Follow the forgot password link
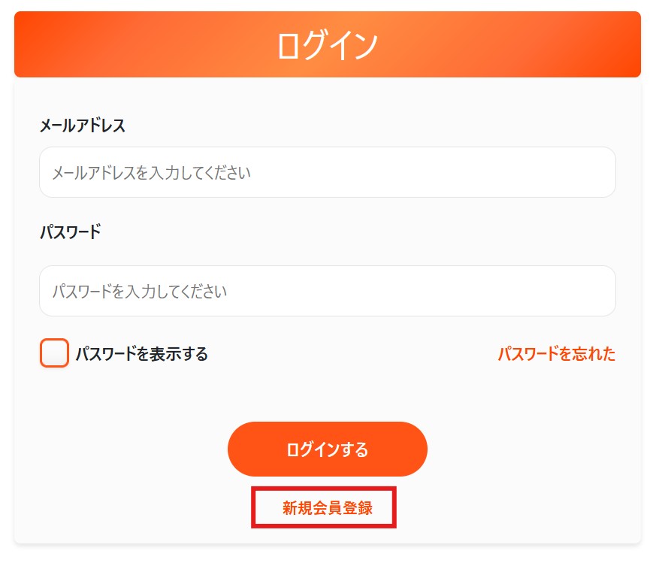The height and width of the screenshot is (566, 656). [556, 353]
